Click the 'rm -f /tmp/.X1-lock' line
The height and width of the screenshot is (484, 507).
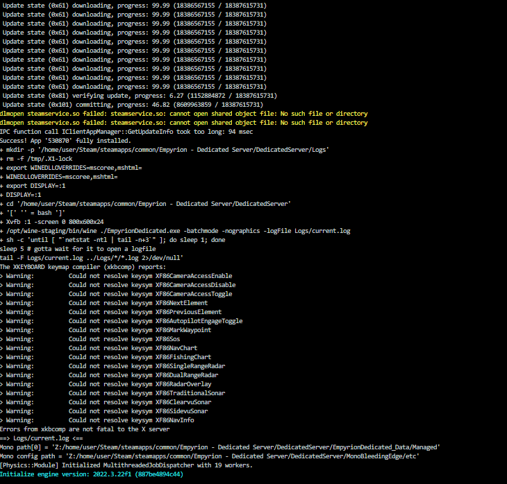(x=36, y=159)
